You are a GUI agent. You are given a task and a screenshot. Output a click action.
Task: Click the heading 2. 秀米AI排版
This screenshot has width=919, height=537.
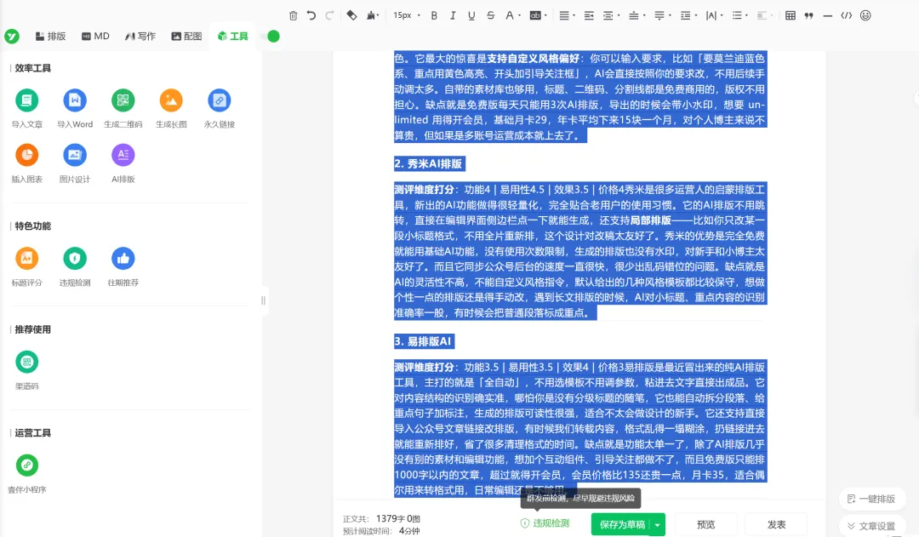point(428,163)
